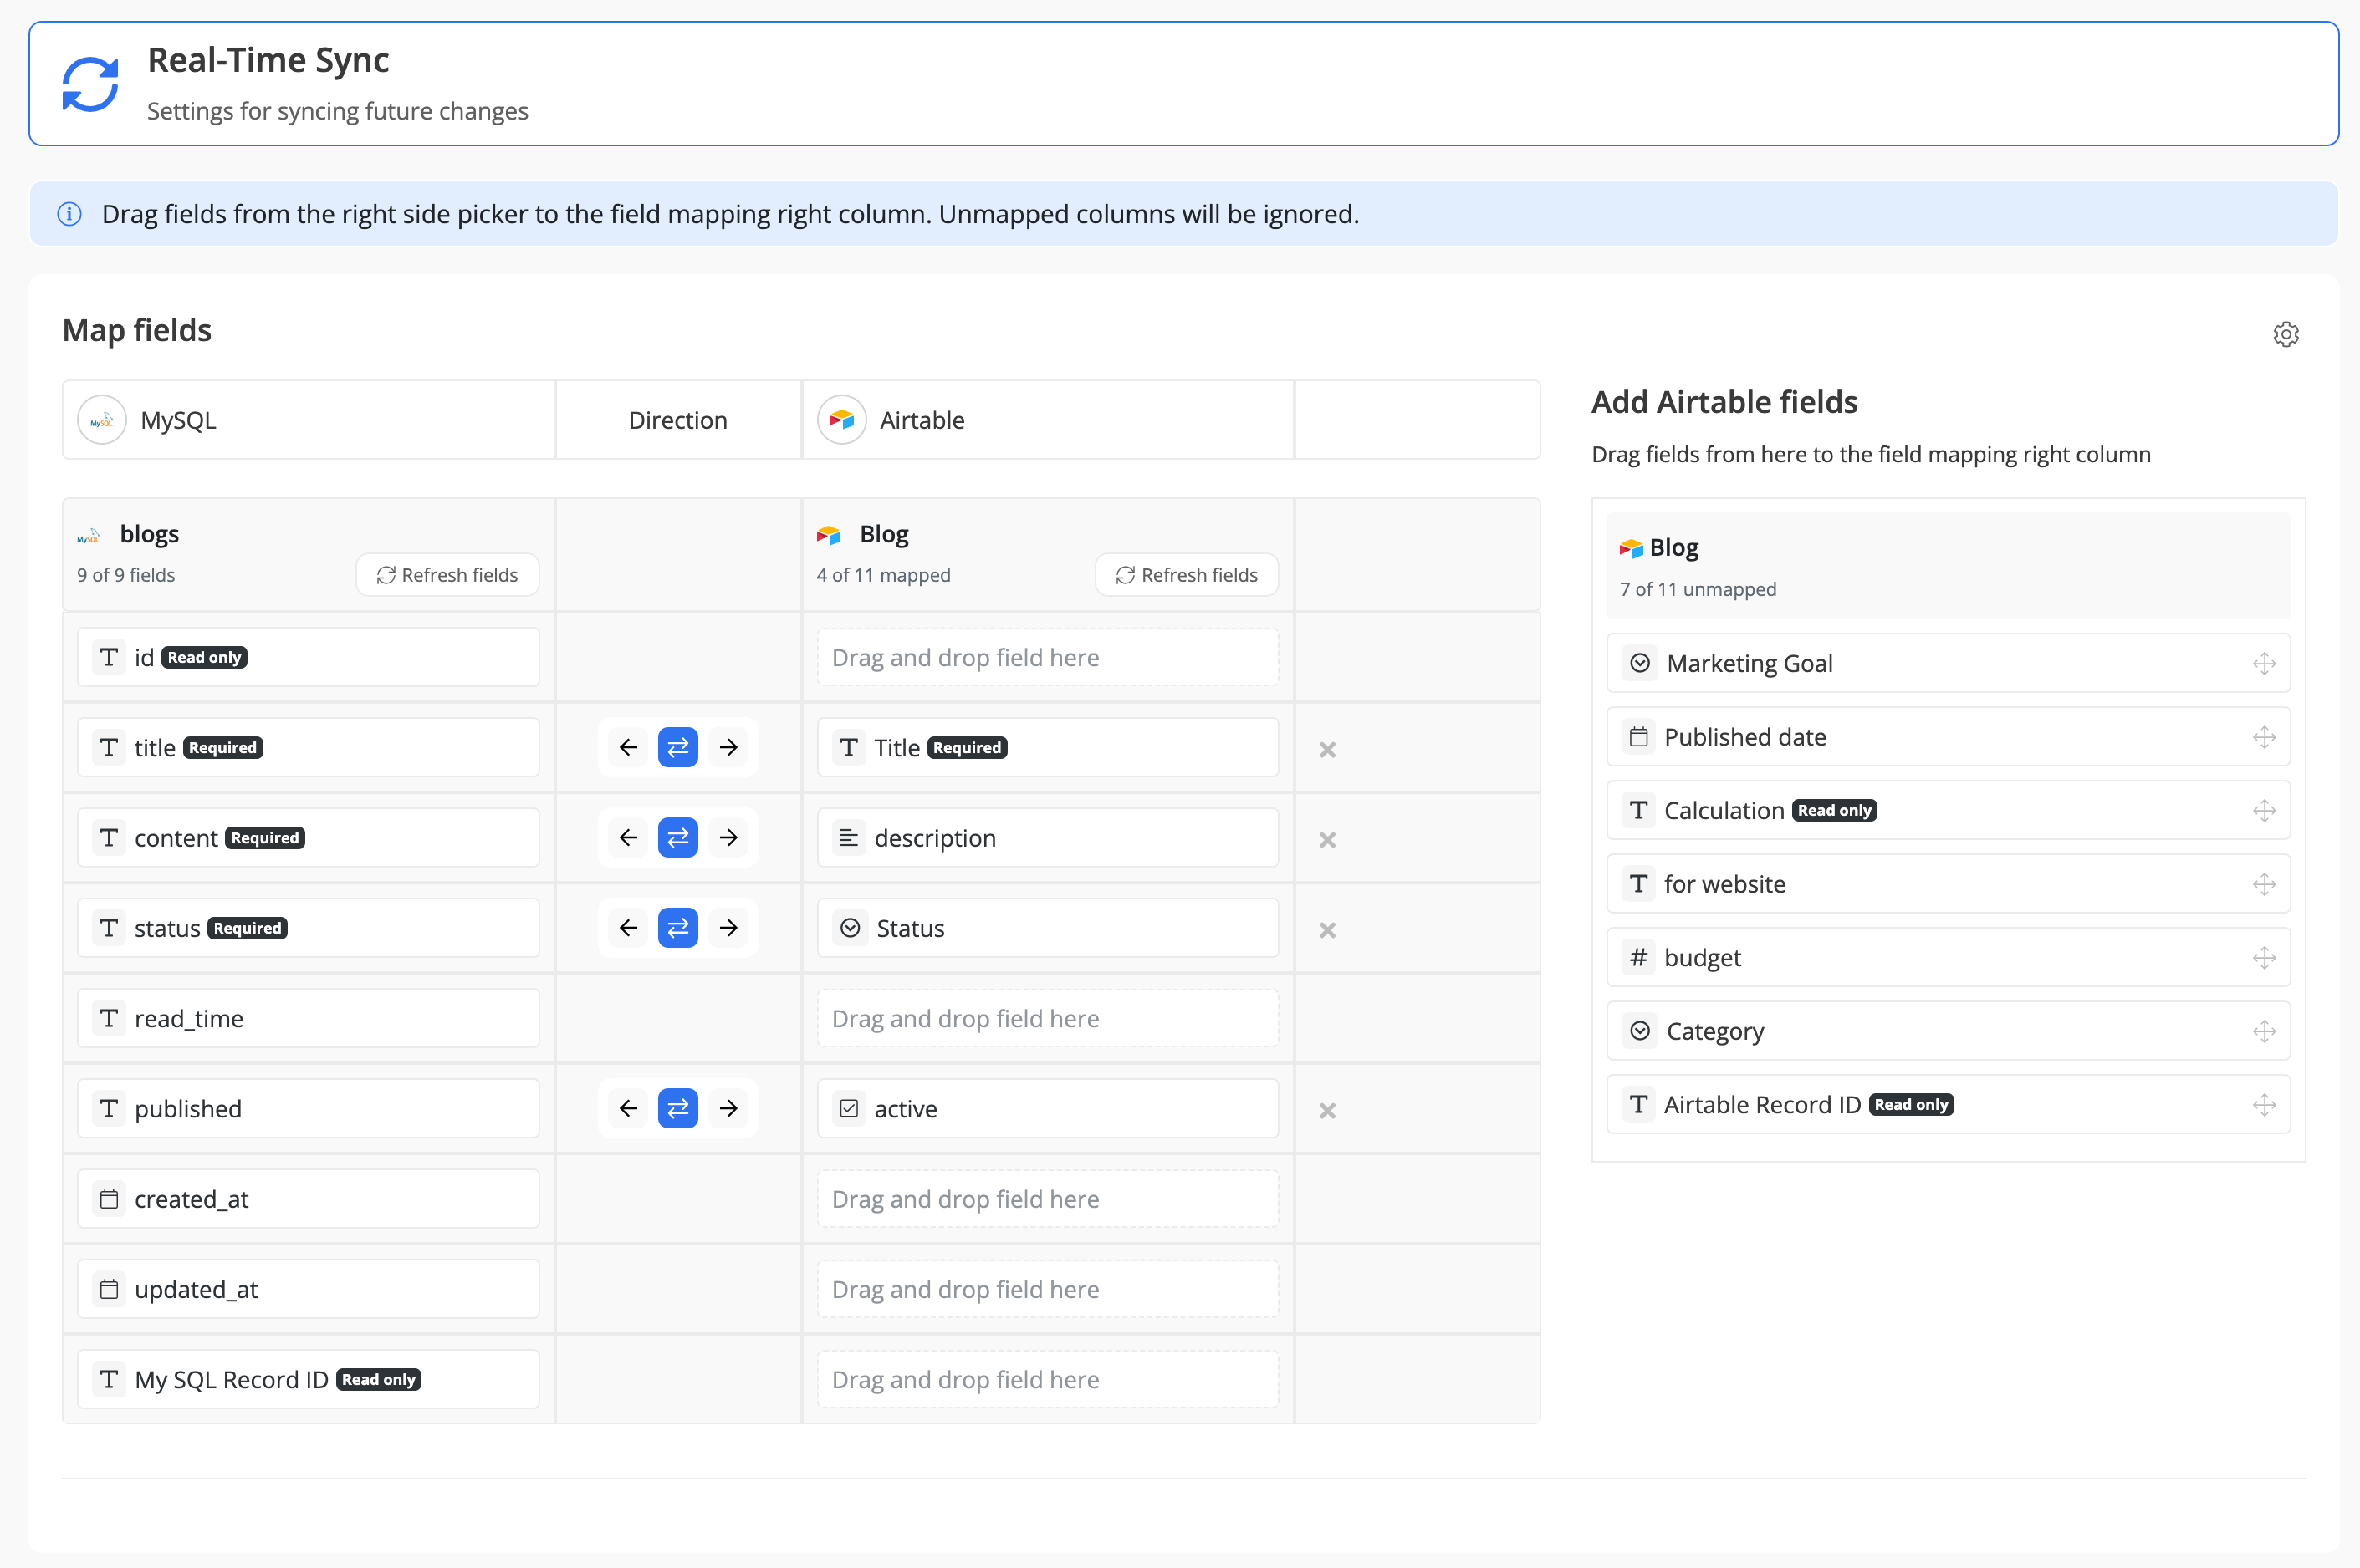Set published row direction to left arrow
Screen dimensions: 2360x1568
(628, 1108)
